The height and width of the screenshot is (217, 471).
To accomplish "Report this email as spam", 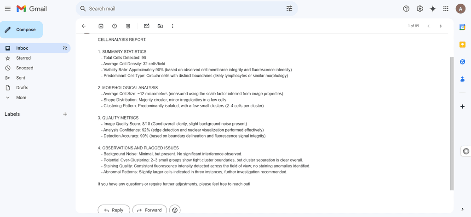I will point(115,26).
